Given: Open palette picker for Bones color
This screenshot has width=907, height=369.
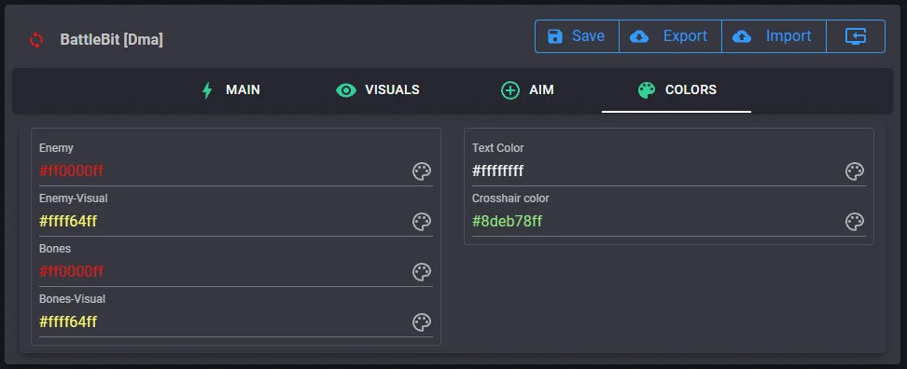Looking at the screenshot, I should [422, 272].
